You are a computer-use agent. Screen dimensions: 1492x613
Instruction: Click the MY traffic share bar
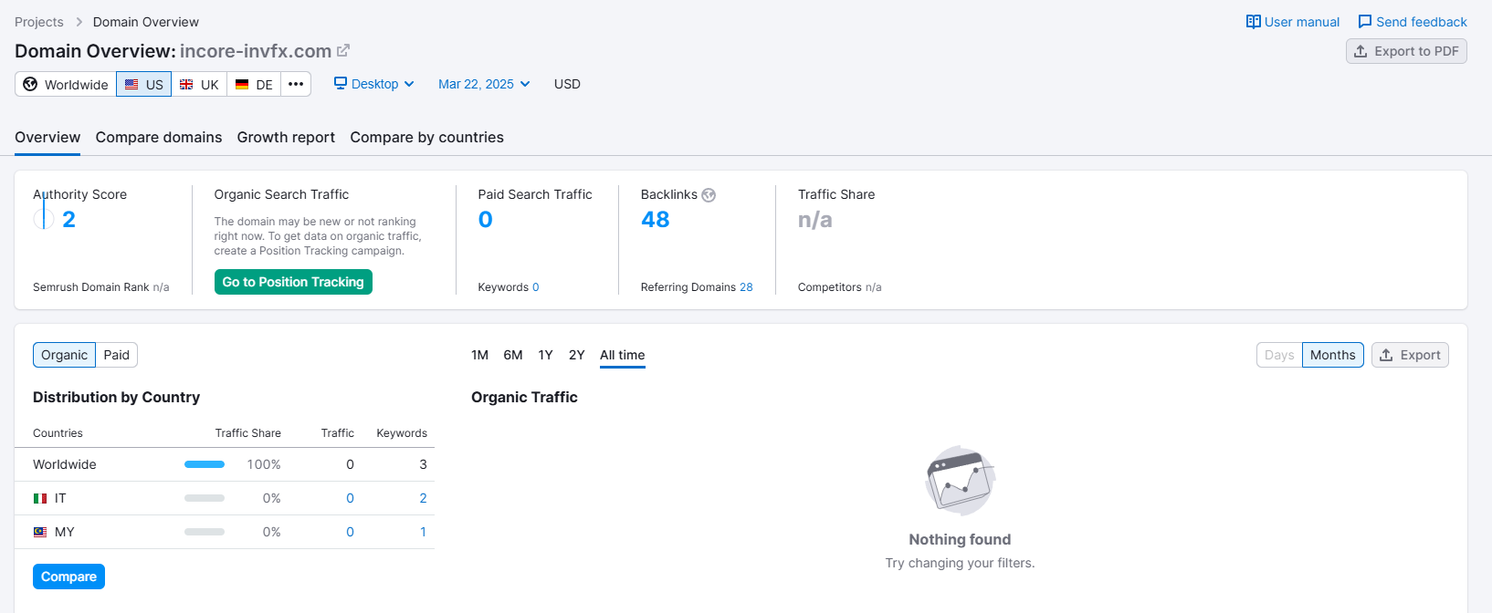[x=205, y=532]
